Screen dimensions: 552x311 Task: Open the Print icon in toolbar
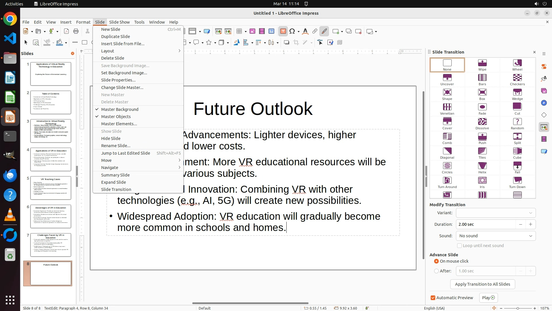point(76,31)
